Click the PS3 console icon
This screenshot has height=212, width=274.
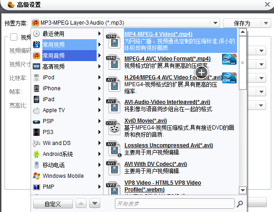(36, 132)
